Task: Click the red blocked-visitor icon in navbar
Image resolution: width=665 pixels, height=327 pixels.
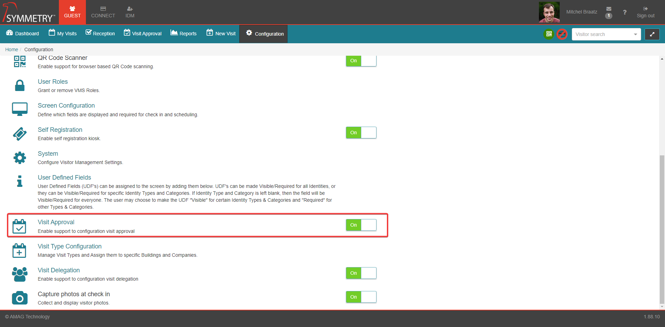Action: pyautogui.click(x=562, y=34)
